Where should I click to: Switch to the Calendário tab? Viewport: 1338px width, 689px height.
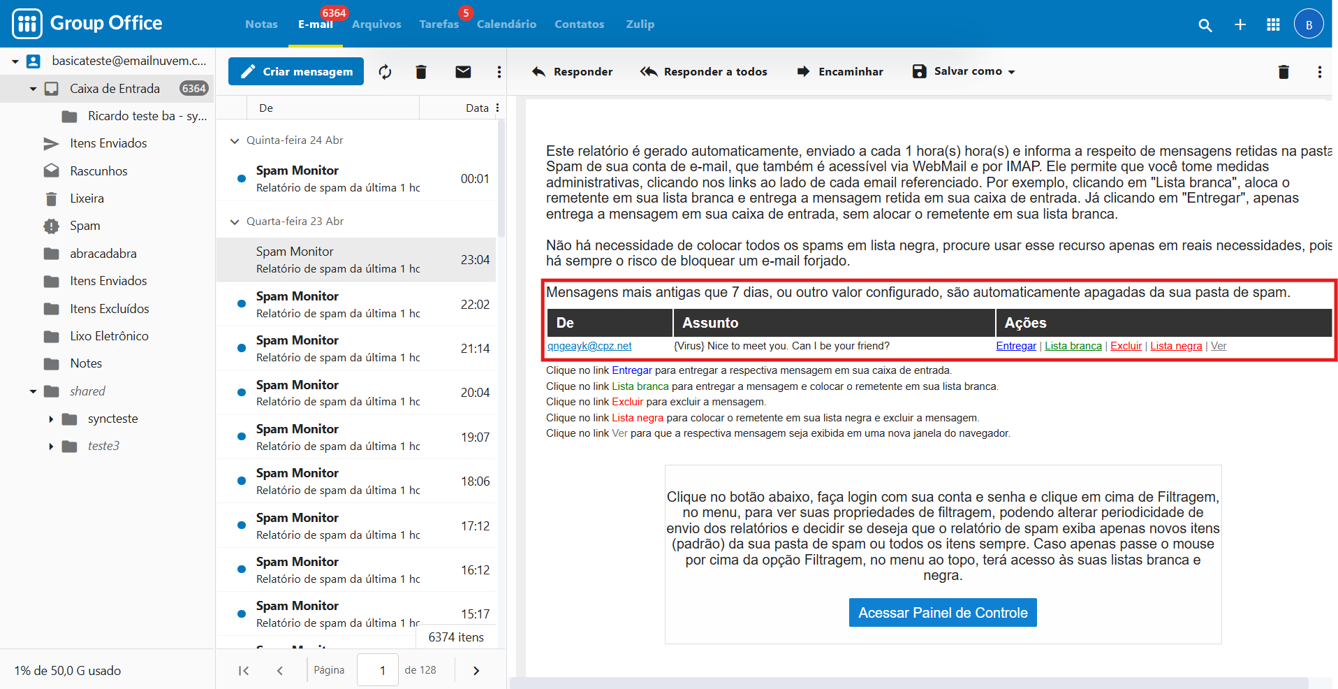[506, 24]
